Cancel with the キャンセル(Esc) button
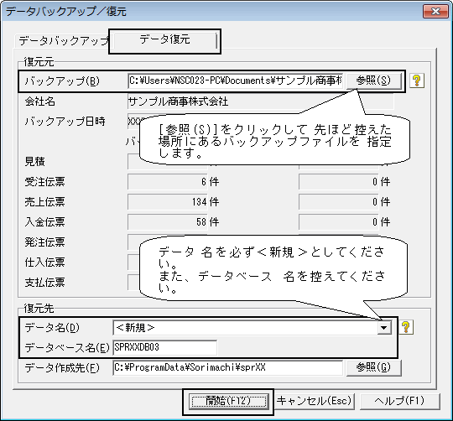The width and height of the screenshot is (453, 421). (314, 401)
